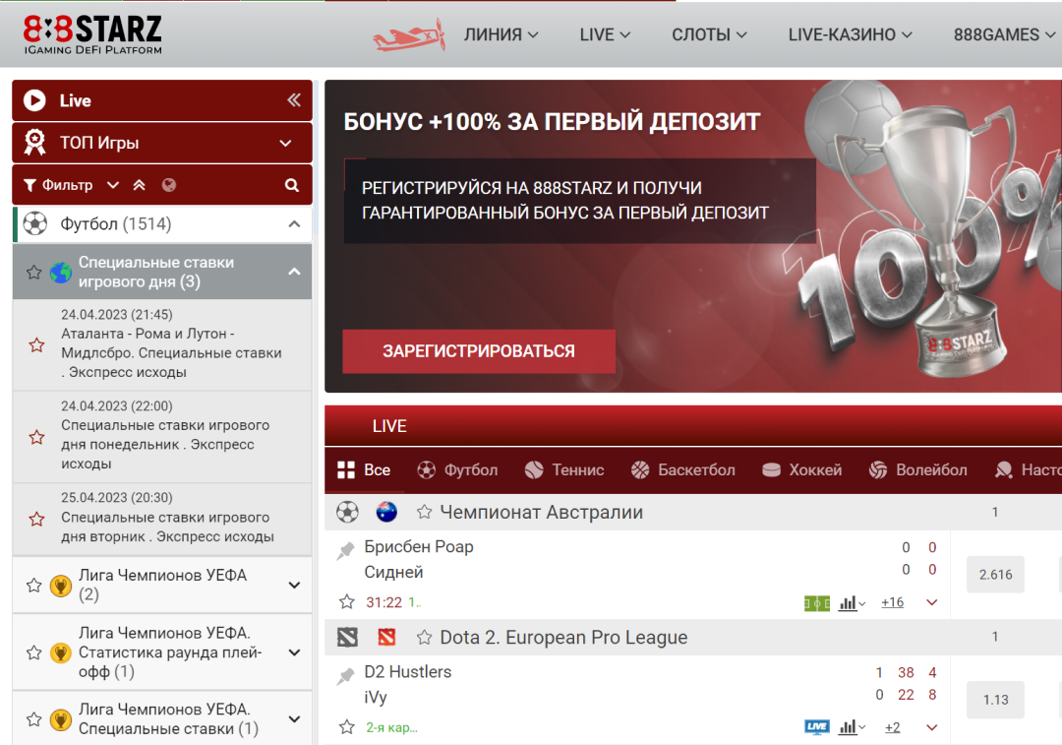Open green field tracker for Брисбен match
Image resolution: width=1062 pixels, height=745 pixels.
(x=817, y=602)
